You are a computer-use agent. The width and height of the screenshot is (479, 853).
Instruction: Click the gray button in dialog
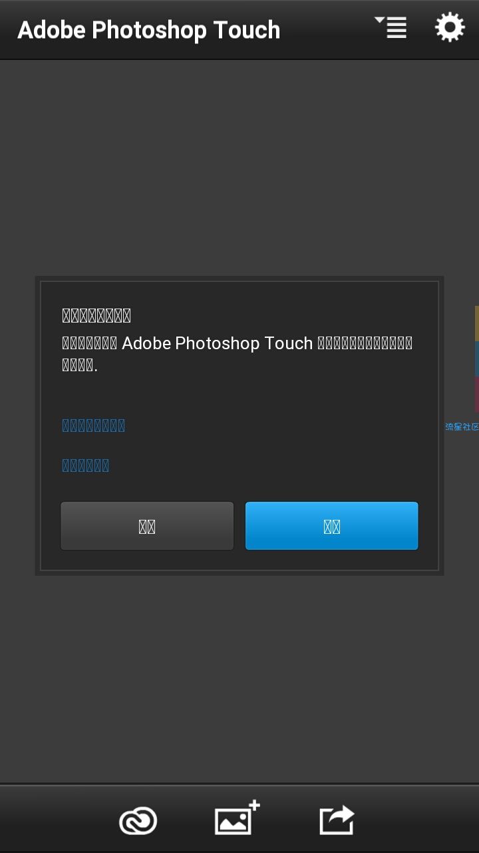pos(147,526)
